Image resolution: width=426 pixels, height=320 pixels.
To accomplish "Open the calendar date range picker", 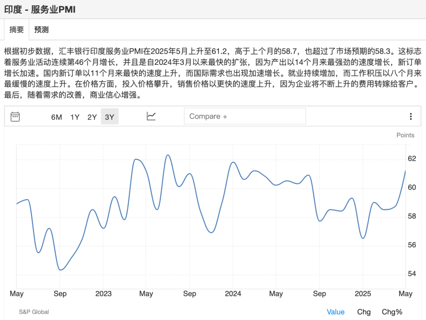I will point(15,116).
